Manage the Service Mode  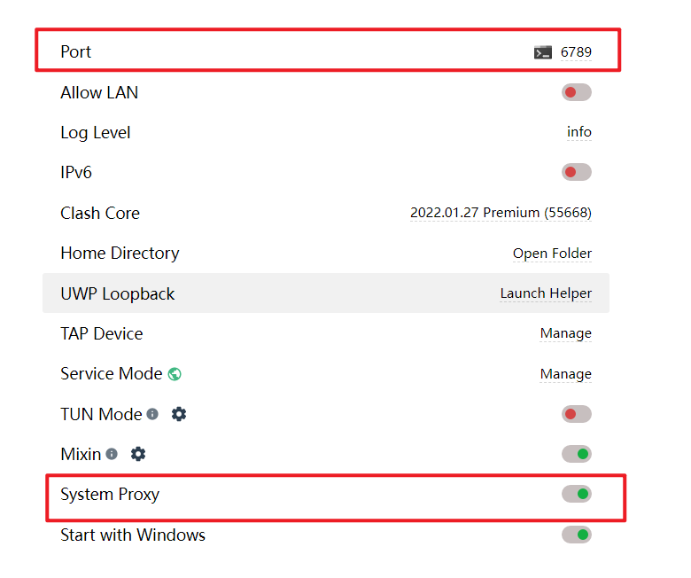pyautogui.click(x=566, y=374)
